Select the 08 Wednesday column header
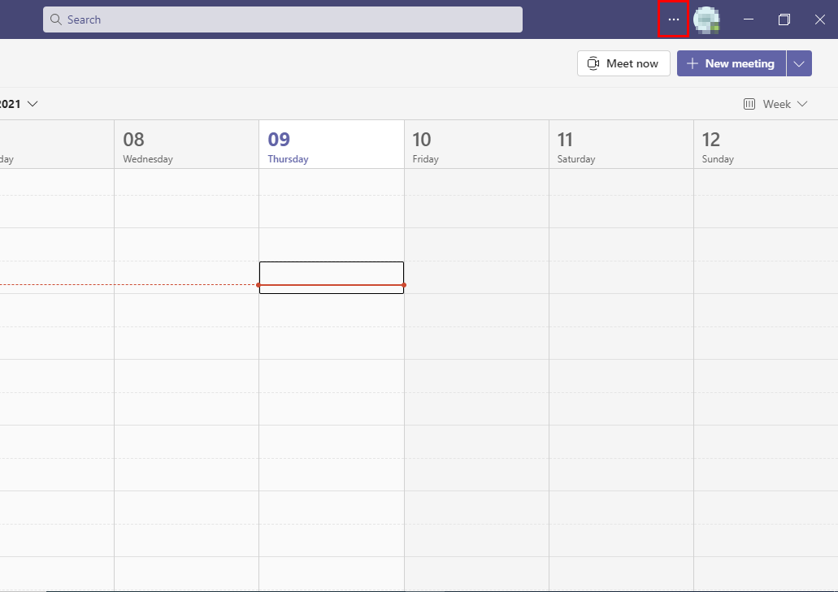Screen dimensions: 838x592 (x=186, y=145)
